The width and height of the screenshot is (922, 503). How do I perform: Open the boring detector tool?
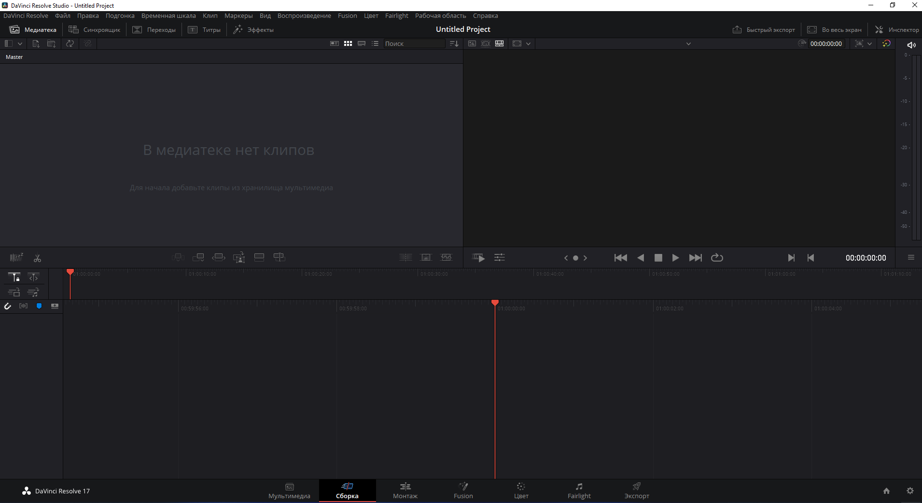click(x=16, y=257)
